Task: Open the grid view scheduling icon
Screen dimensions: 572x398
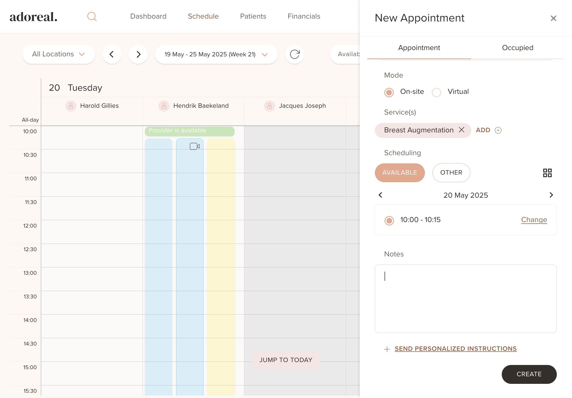Action: [x=547, y=173]
